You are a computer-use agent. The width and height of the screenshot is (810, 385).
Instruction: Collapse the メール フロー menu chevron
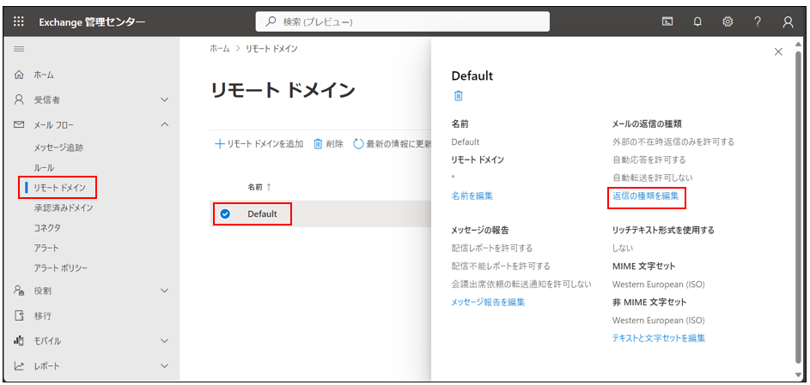point(165,124)
